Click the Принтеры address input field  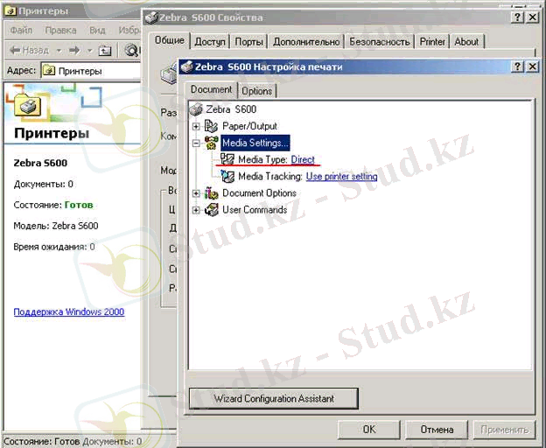coord(91,71)
